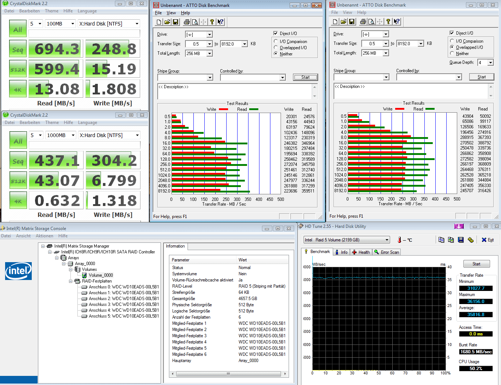This screenshot has width=501, height=385.
Task: Click thermometer temperature icon in HD Tune
Action: 400,240
